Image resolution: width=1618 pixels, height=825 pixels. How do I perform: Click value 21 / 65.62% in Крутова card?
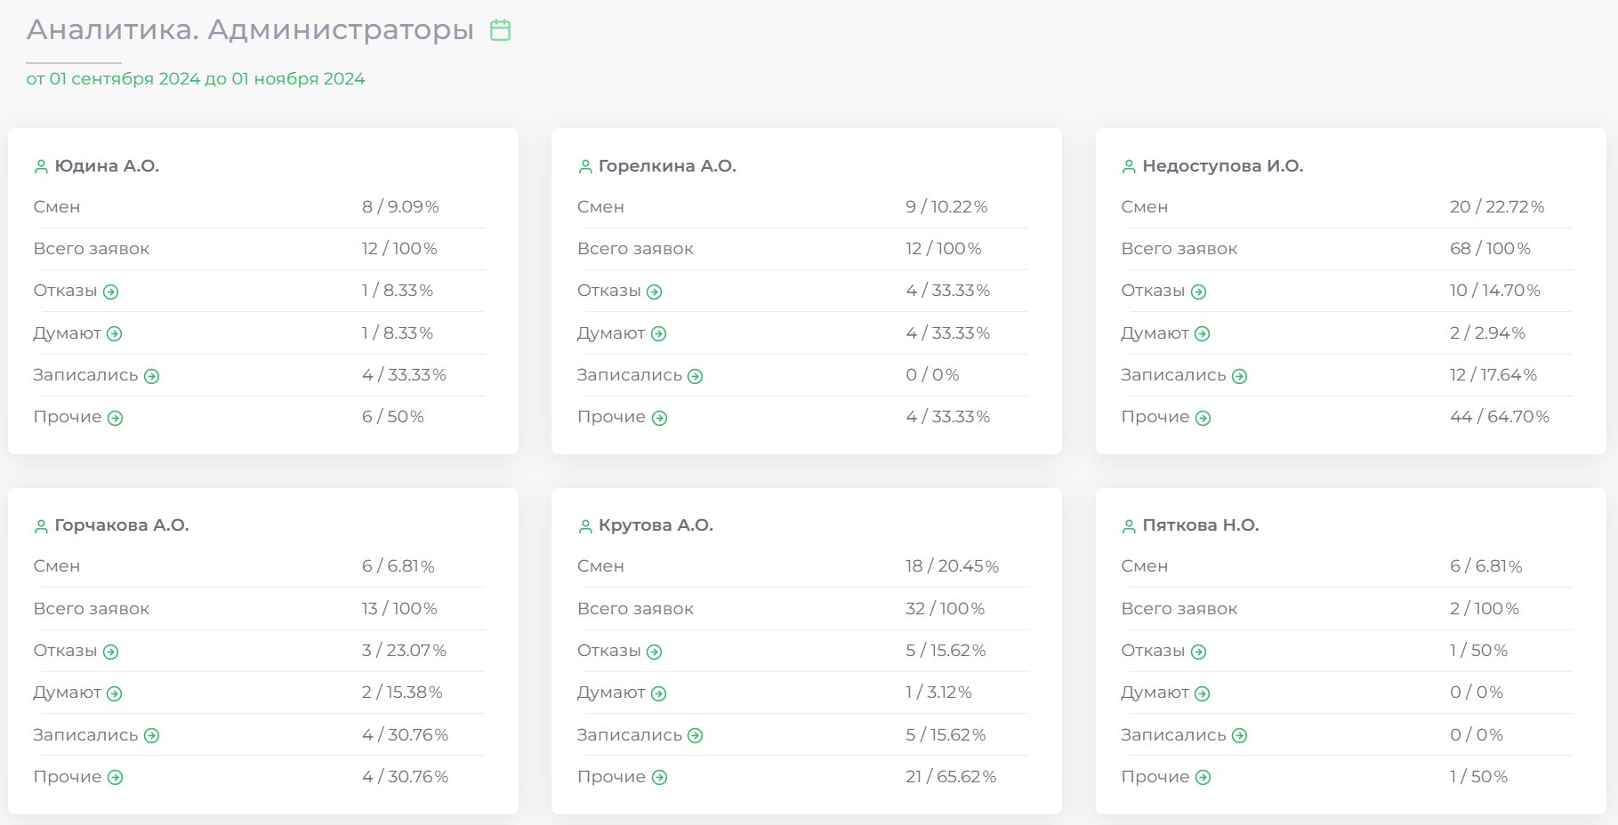pos(951,777)
